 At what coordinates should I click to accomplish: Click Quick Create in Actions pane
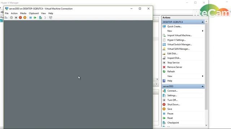coord(175,27)
